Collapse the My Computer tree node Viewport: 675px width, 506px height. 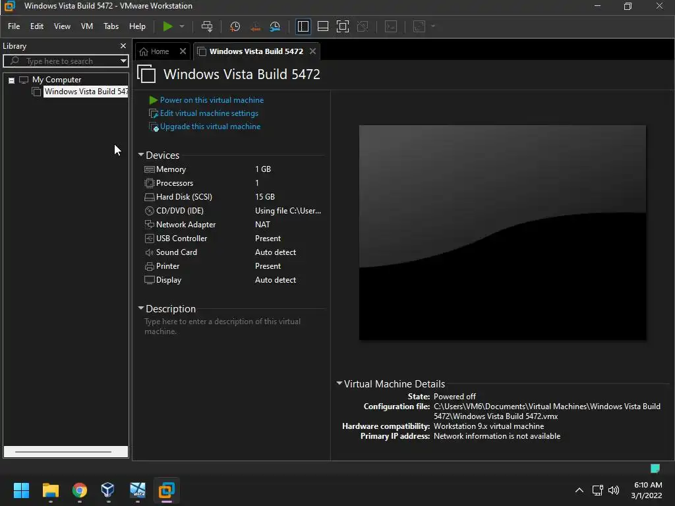[12, 80]
